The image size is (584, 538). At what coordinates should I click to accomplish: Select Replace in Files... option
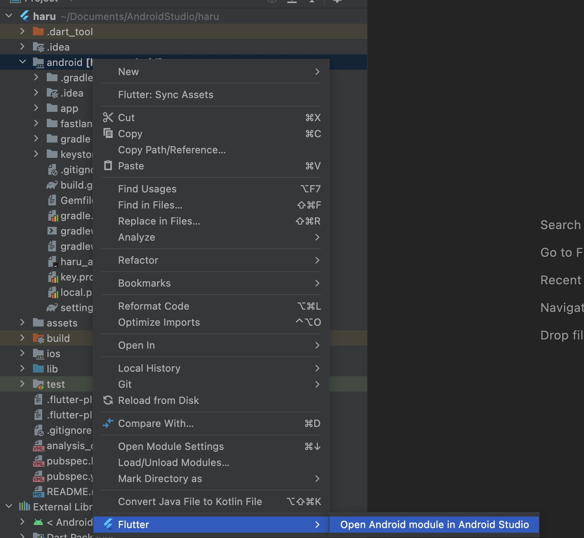point(211,221)
